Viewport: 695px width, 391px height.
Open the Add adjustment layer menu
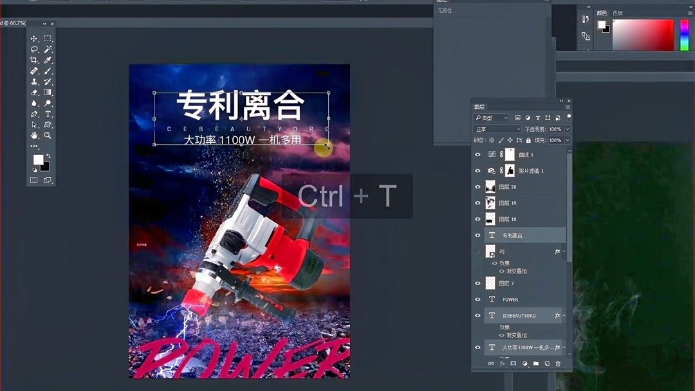pos(525,363)
